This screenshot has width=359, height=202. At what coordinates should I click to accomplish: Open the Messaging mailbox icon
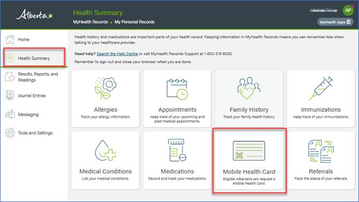[x=10, y=114]
